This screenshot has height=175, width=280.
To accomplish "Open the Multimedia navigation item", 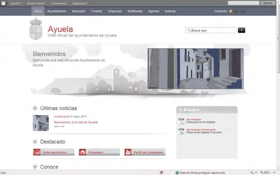I will click(x=135, y=11).
